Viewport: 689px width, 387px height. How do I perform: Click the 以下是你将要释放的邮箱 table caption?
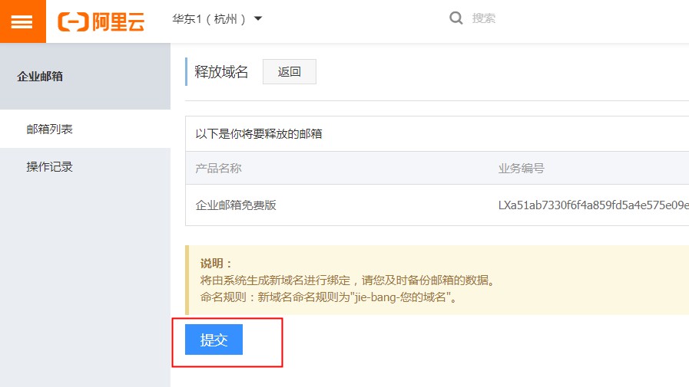coord(259,133)
